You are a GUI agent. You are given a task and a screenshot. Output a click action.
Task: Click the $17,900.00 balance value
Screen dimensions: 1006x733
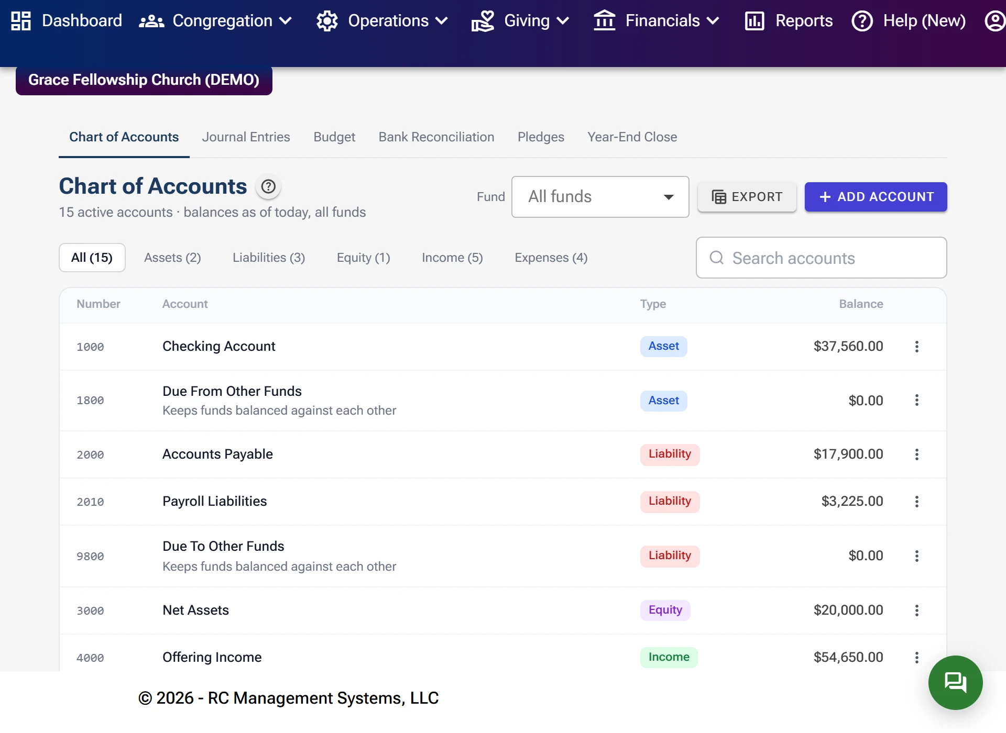pyautogui.click(x=848, y=454)
